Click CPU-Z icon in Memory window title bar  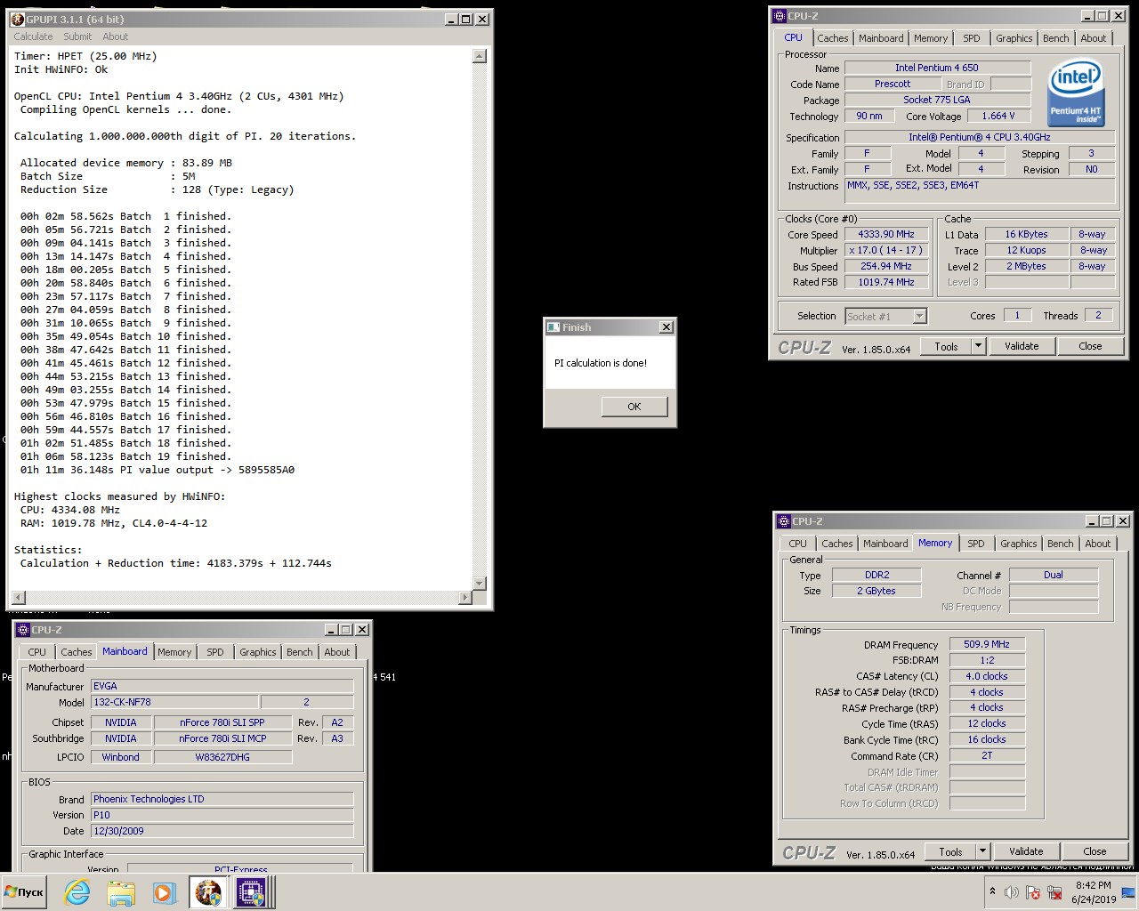[784, 521]
